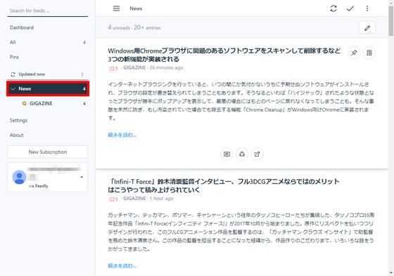Mark all as read checkmark icon

point(350,8)
